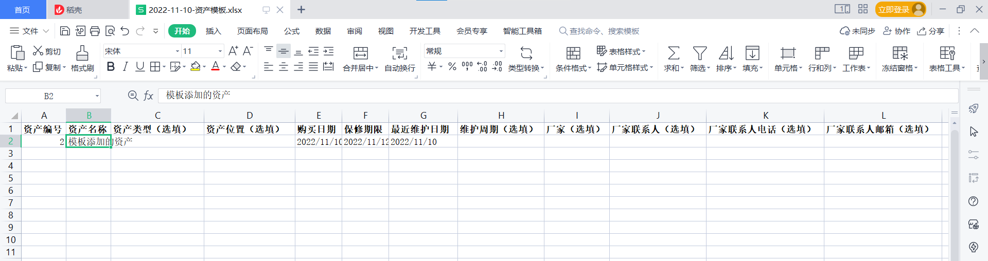Switch to the 审阅 Review tab
The image size is (988, 261).
point(355,31)
